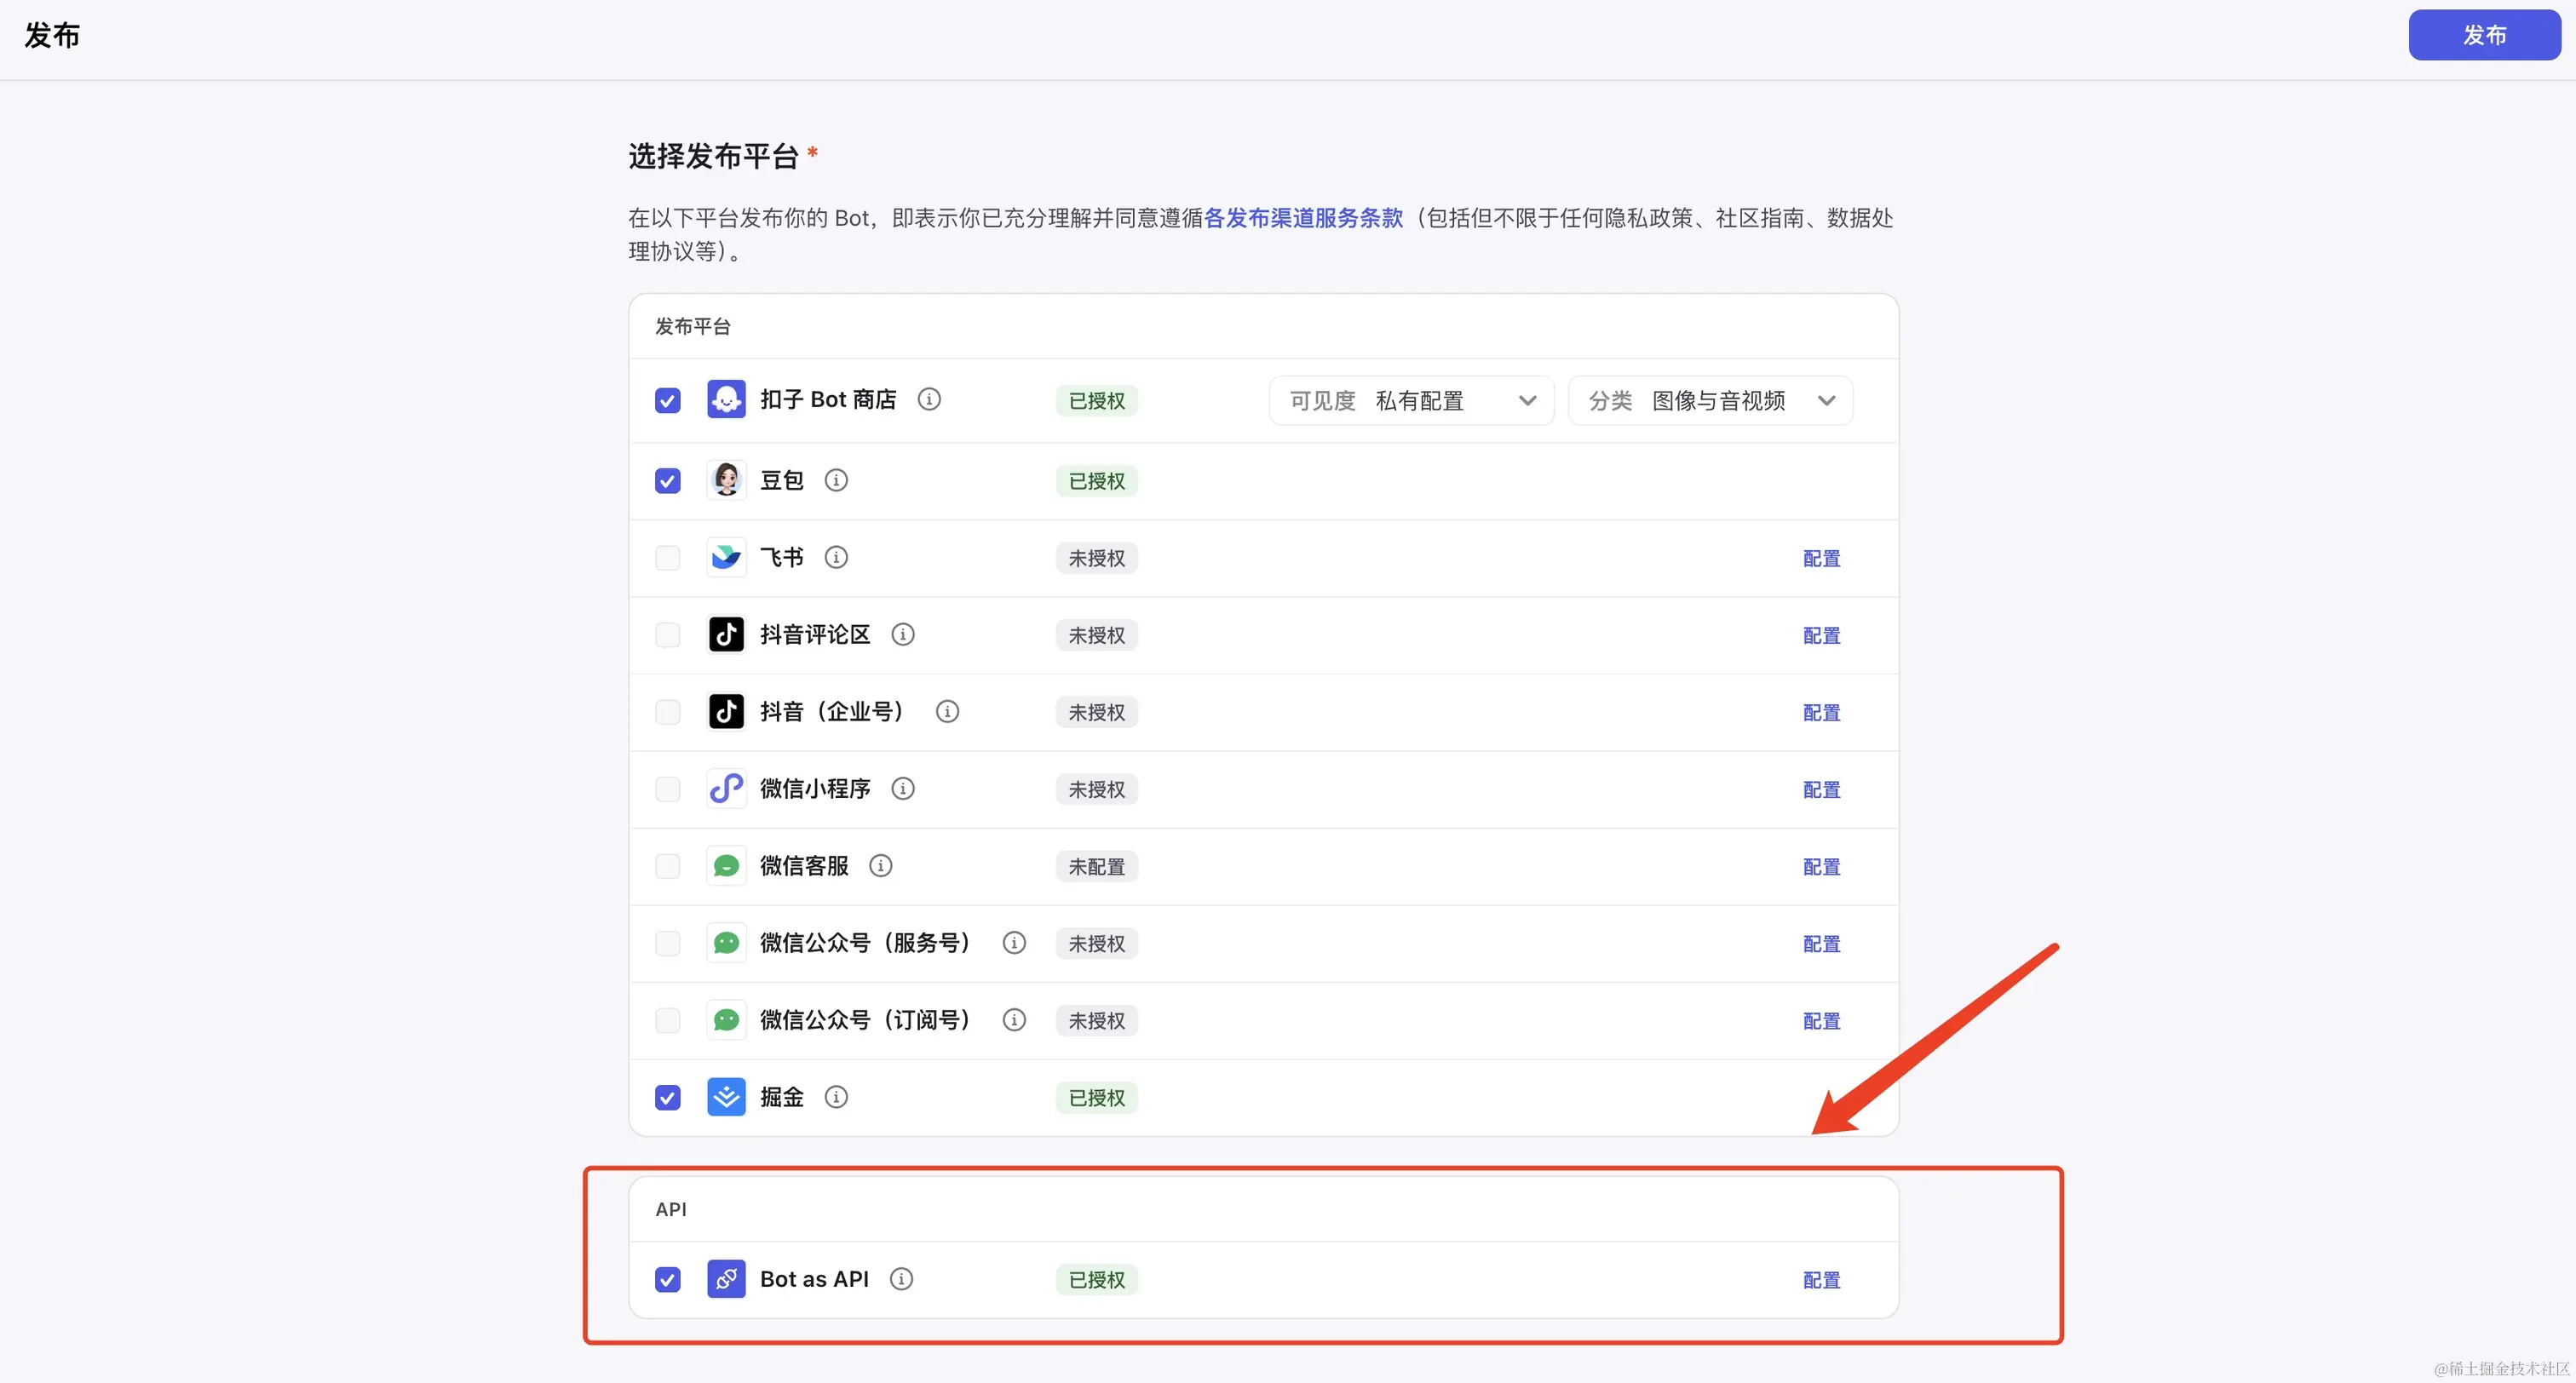Click the info icon beside 掘金
This screenshot has width=2576, height=1383.
click(x=836, y=1097)
